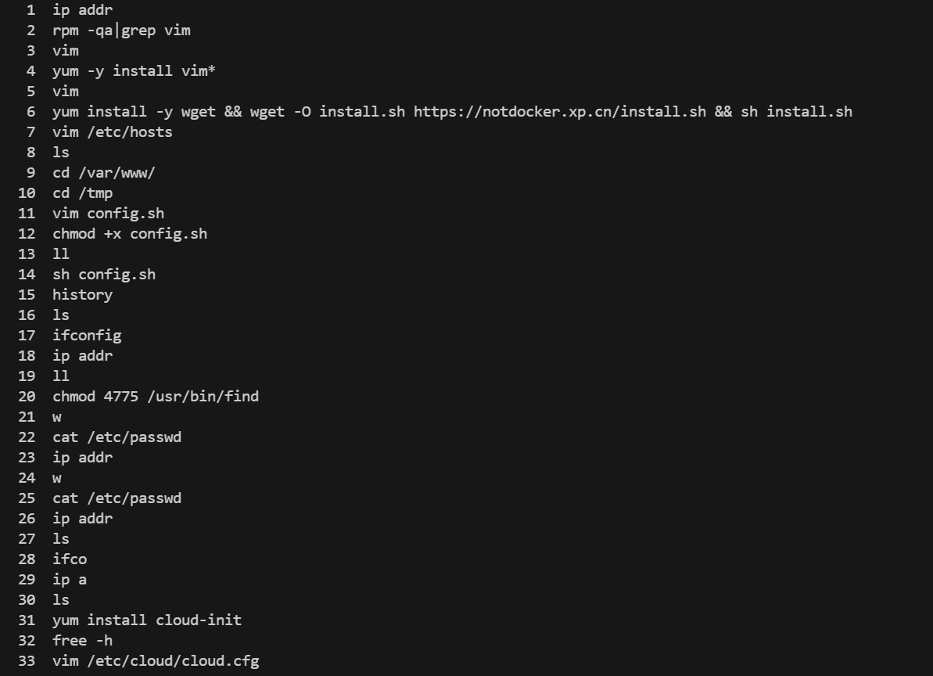This screenshot has width=933, height=676.
Task: Click 'yum -y install vim*' command
Action: click(134, 71)
